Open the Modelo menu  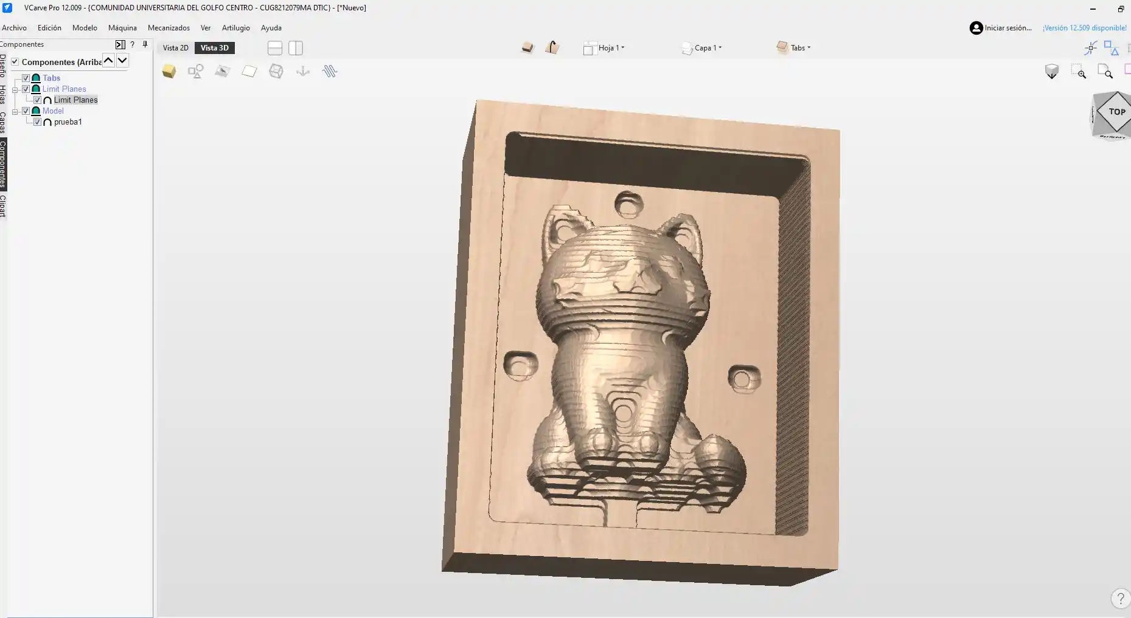[x=85, y=28]
